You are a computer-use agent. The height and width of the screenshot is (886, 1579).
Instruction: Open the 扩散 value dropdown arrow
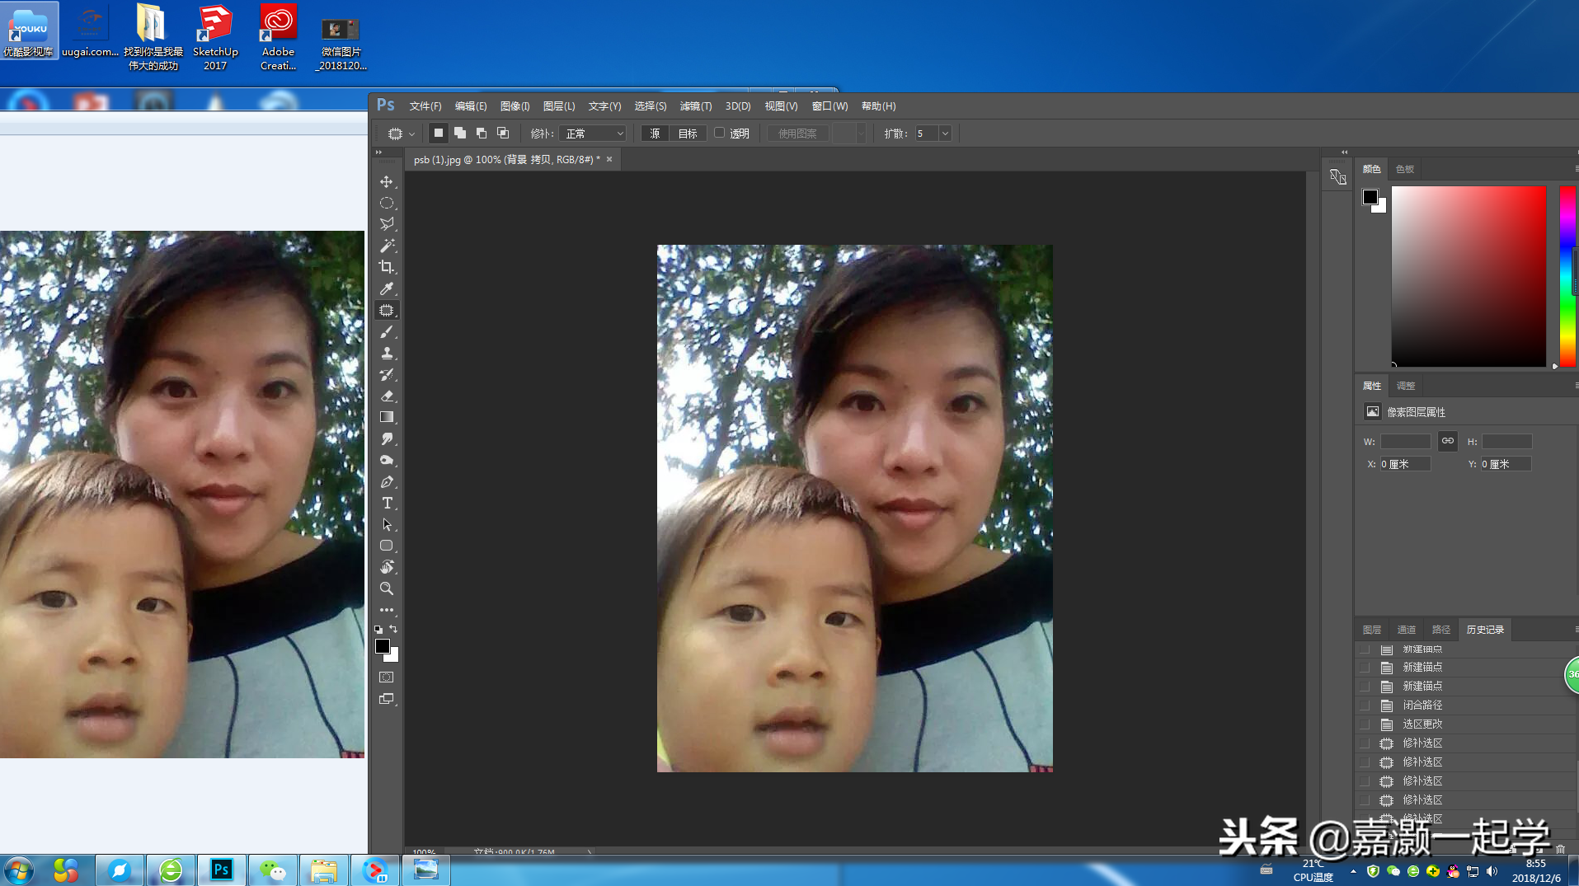tap(945, 134)
